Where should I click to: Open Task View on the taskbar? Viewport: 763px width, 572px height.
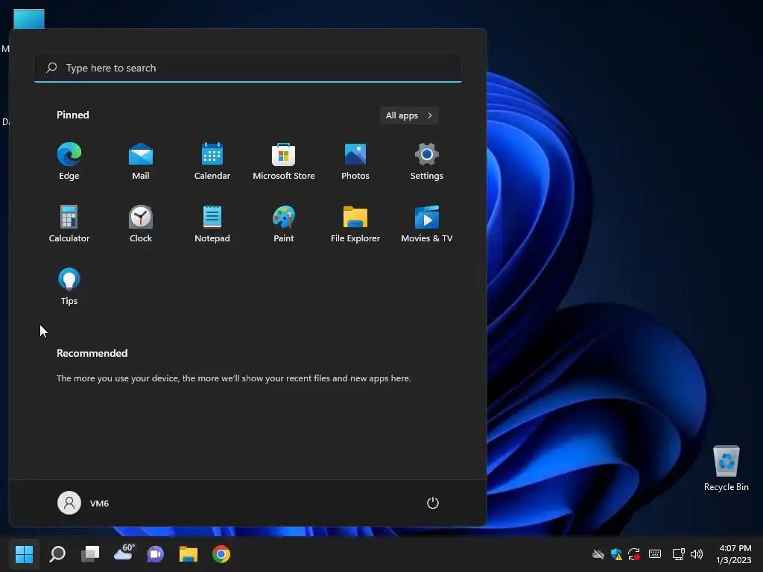click(90, 553)
